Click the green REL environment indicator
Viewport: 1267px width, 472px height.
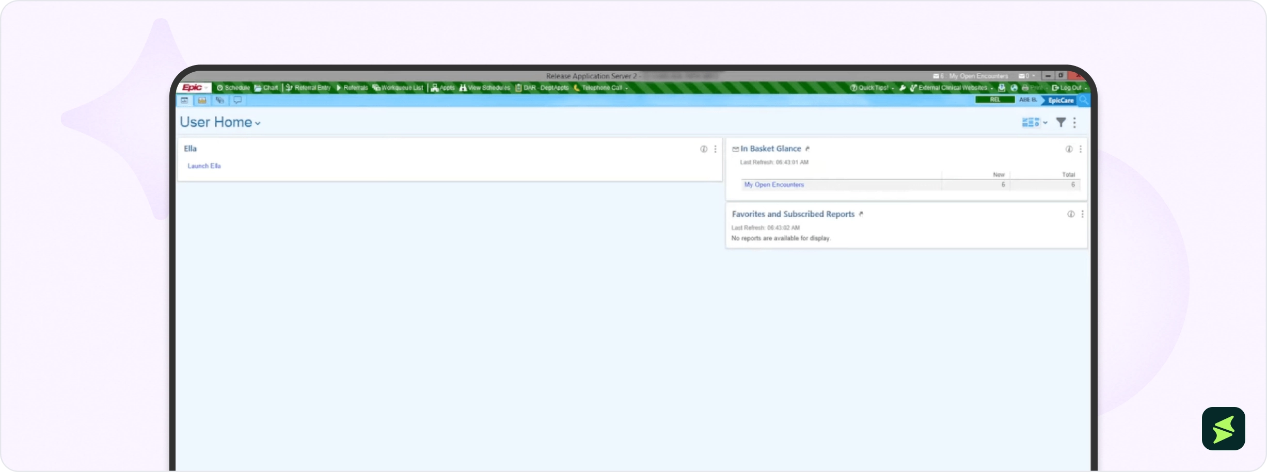[x=995, y=100]
